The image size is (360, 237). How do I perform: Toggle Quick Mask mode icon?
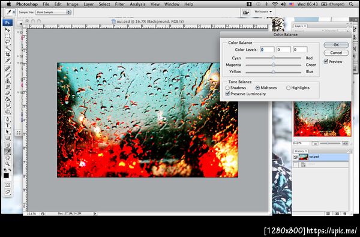[8, 185]
